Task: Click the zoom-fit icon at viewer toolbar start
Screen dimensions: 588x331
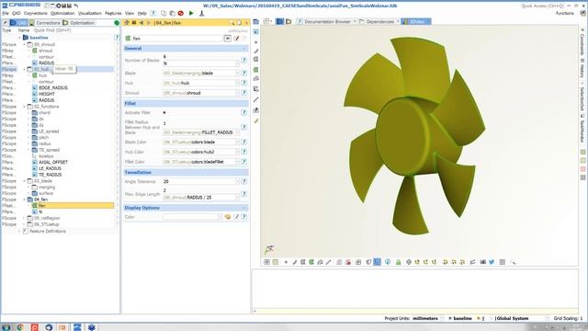Action: point(266,262)
